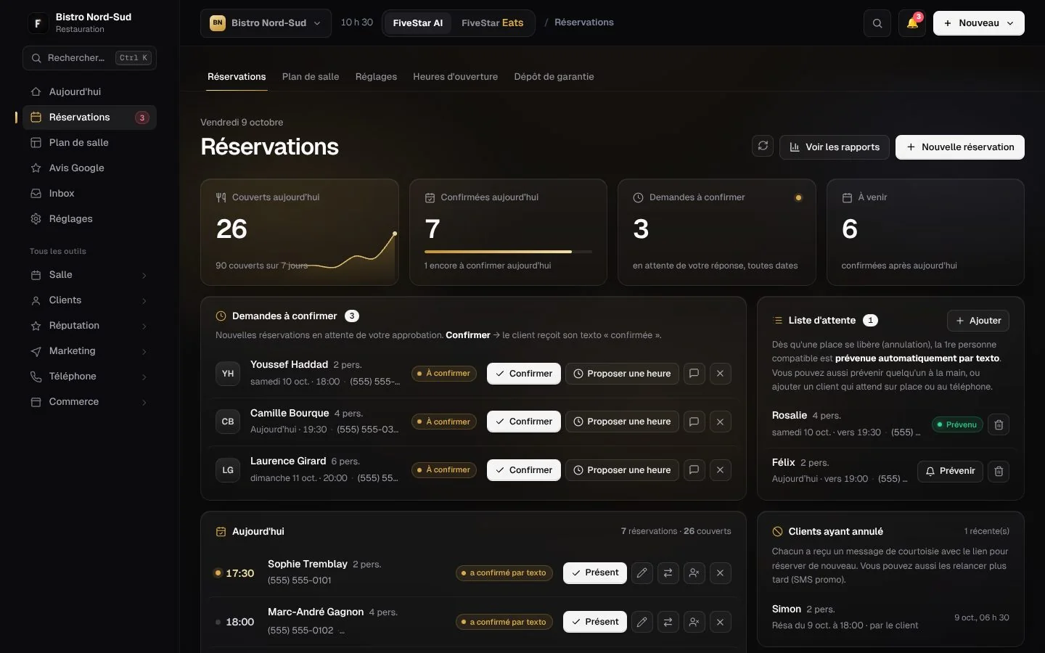The height and width of the screenshot is (653, 1045).
Task: Click the Nouvelle réservation button
Action: (x=959, y=147)
